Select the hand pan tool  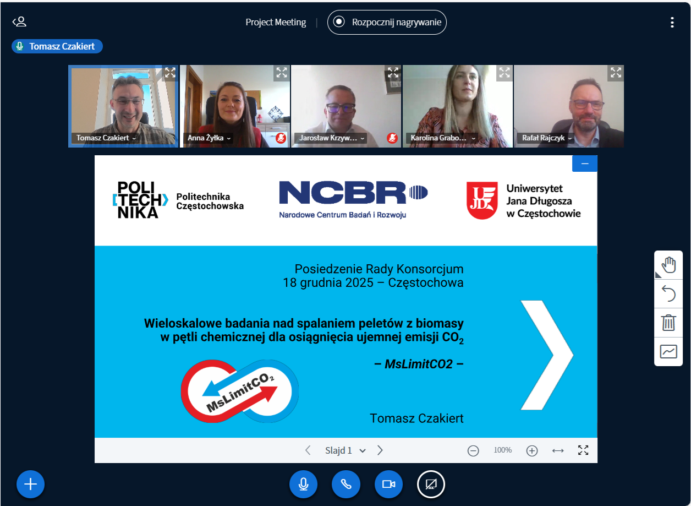click(x=668, y=265)
